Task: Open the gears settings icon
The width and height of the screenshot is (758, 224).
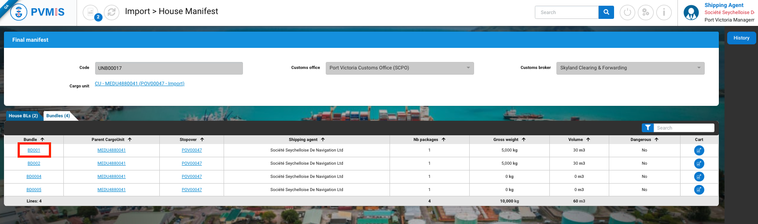Action: coord(645,12)
